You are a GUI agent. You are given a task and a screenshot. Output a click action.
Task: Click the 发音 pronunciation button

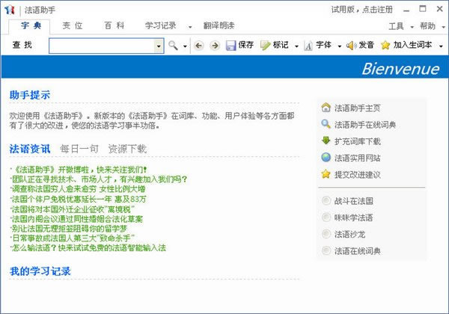[x=360, y=45]
